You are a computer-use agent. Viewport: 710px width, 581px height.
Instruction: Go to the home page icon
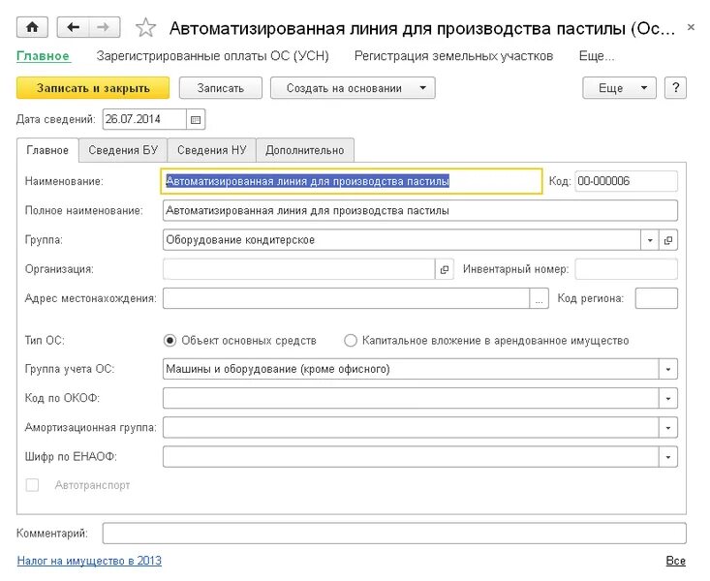(32, 27)
